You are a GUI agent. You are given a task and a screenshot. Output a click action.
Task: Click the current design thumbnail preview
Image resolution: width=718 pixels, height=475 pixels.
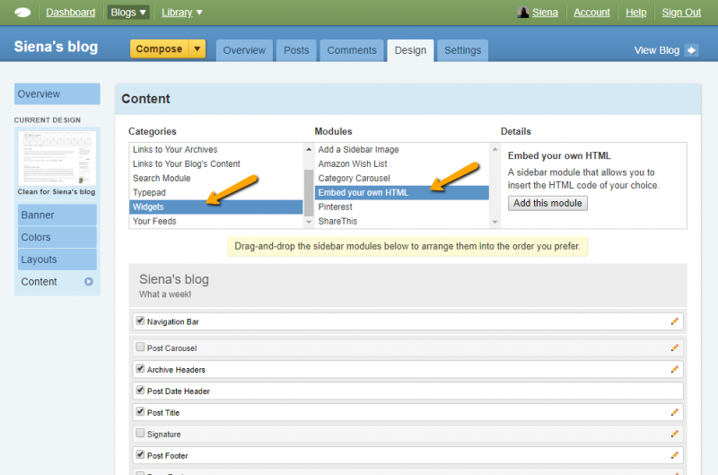[x=57, y=158]
